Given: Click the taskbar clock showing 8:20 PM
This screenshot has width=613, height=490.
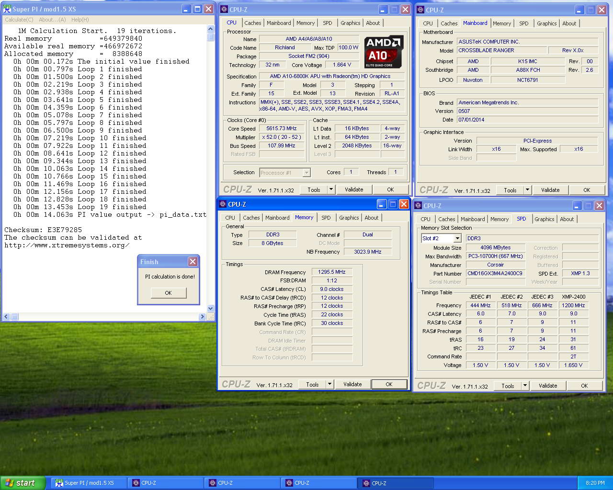Looking at the screenshot, I should coord(595,483).
